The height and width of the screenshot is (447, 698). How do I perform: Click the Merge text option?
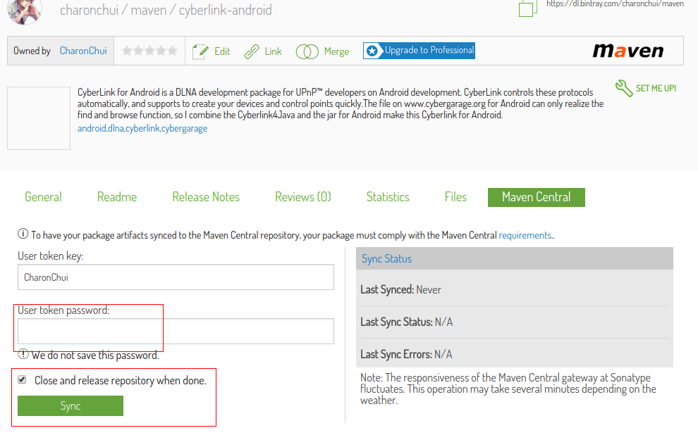coord(336,51)
